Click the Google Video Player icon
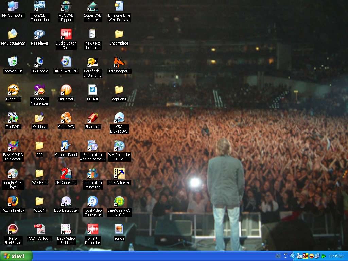Image resolution: width=348 pixels, height=261 pixels. [x=13, y=174]
